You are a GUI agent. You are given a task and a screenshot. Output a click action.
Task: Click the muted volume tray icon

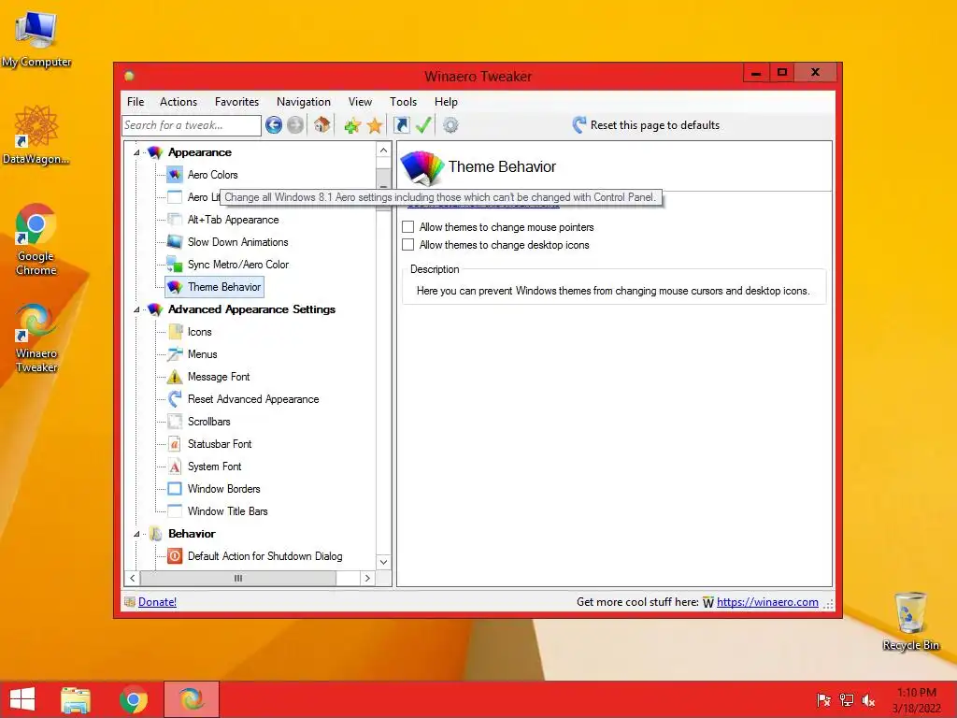pos(868,700)
